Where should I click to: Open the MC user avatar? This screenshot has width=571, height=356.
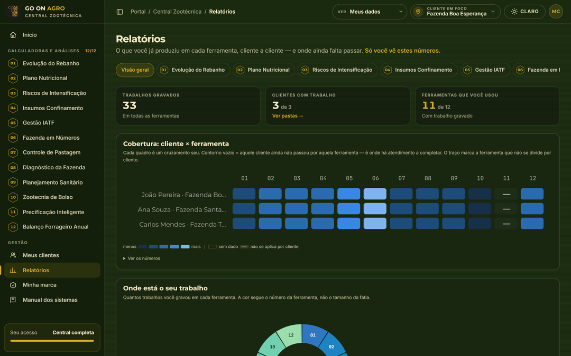(556, 12)
